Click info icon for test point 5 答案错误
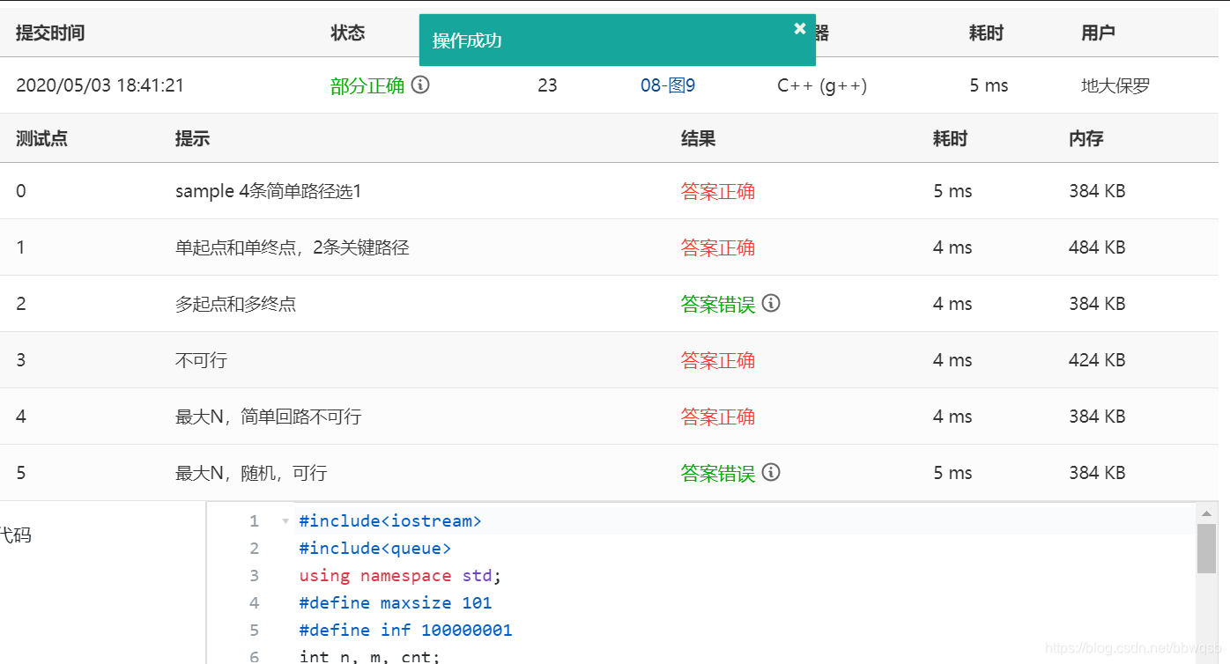 771,473
